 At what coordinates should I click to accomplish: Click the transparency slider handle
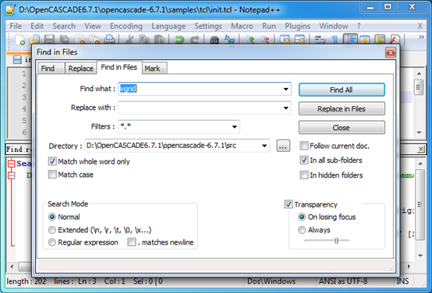[x=336, y=241]
